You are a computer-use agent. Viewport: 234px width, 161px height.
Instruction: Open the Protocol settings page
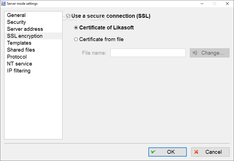point(17,57)
